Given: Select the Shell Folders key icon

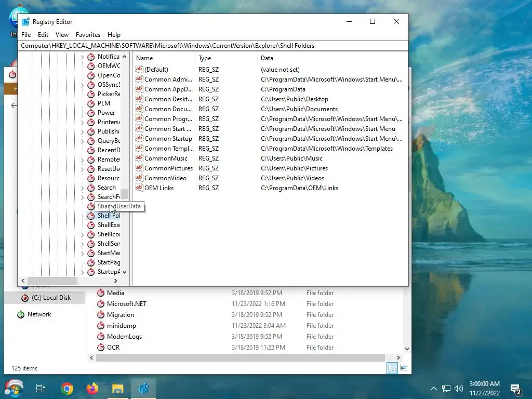Looking at the screenshot, I should [91, 216].
